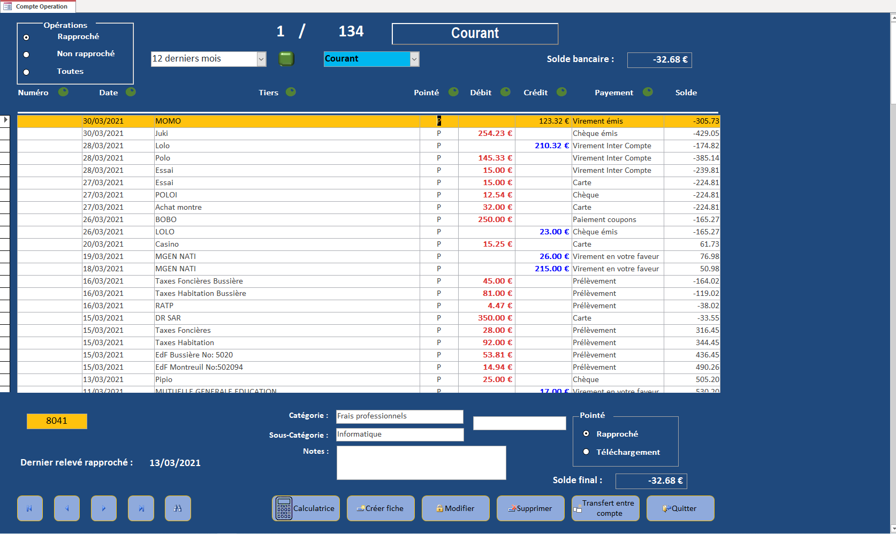Select the Achat montre row
The image size is (896, 534).
(x=369, y=207)
